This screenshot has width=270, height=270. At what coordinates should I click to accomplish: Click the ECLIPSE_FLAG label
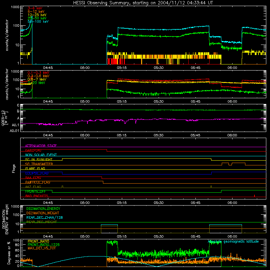pyautogui.click(x=37, y=173)
